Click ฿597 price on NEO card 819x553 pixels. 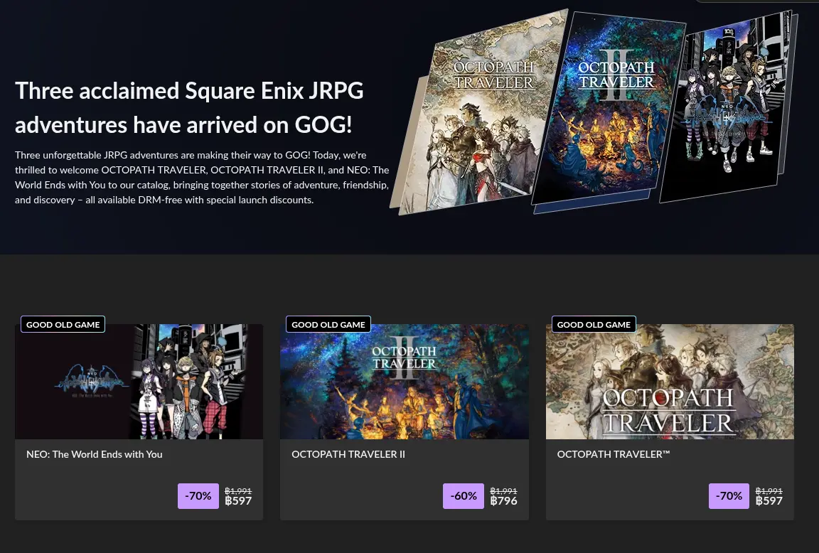(238, 501)
